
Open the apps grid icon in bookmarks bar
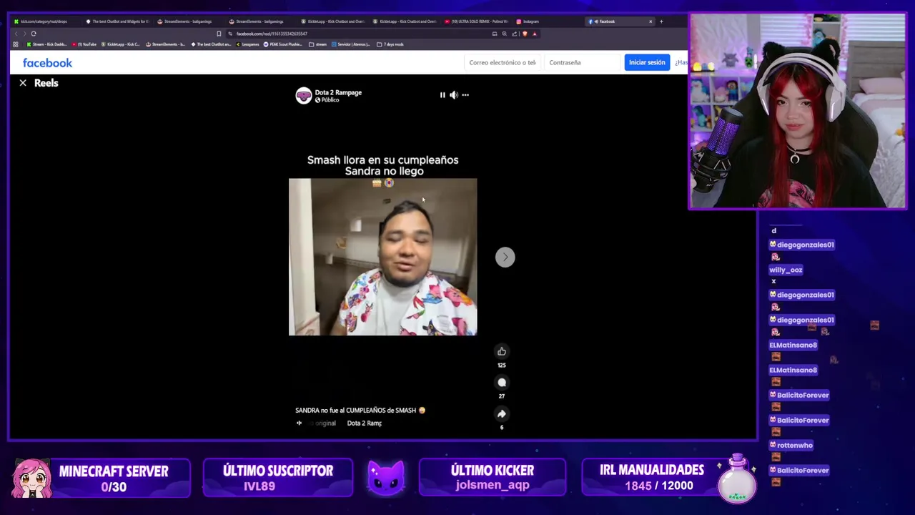pos(16,44)
